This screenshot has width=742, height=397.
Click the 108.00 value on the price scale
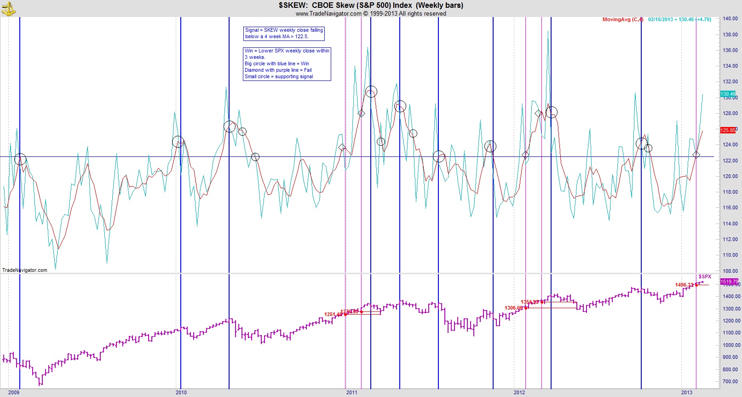pyautogui.click(x=730, y=270)
